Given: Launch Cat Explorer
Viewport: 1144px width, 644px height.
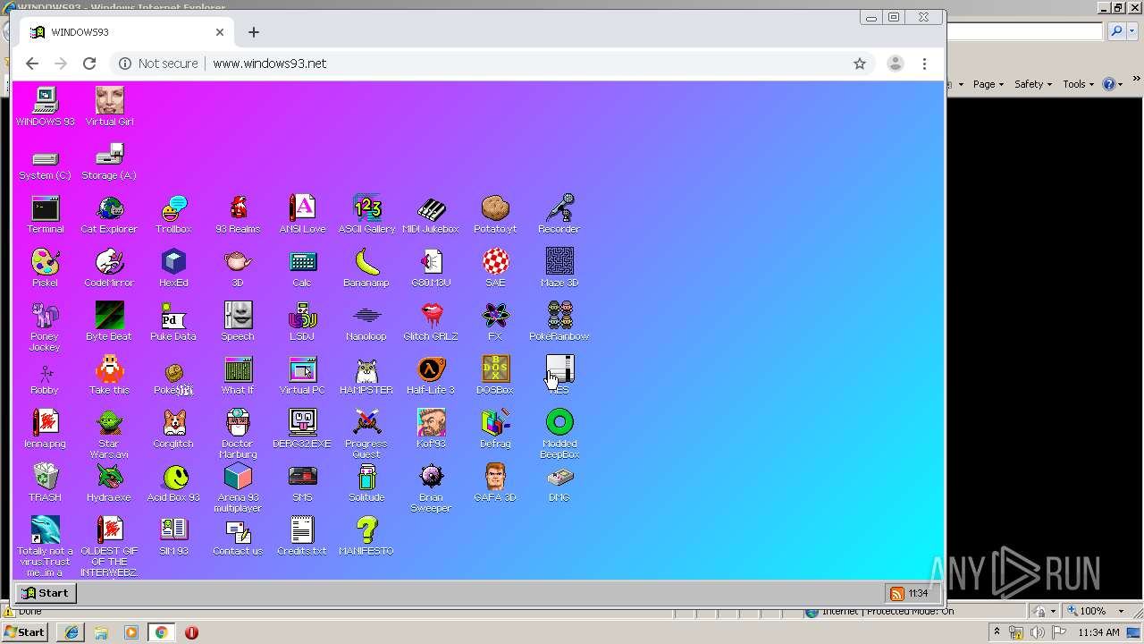Looking at the screenshot, I should (x=109, y=215).
